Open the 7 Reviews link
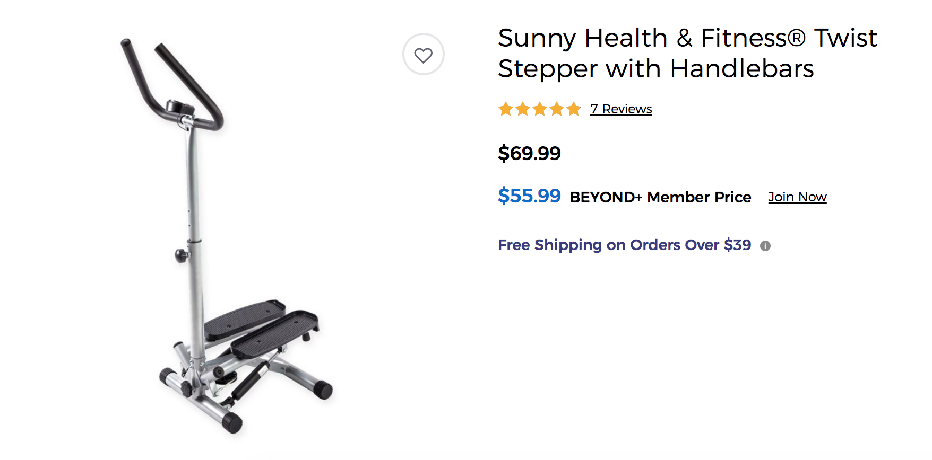Viewport: 932px width, 460px height. pos(621,109)
